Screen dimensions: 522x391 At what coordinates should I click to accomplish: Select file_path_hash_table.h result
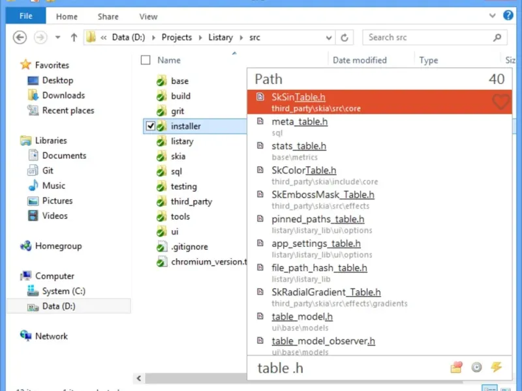(380, 272)
